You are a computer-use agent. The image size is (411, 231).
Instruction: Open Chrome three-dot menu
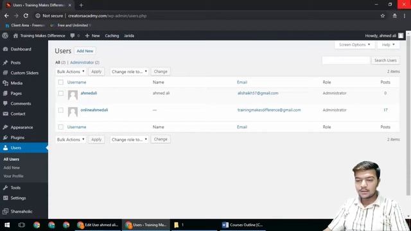coord(405,15)
